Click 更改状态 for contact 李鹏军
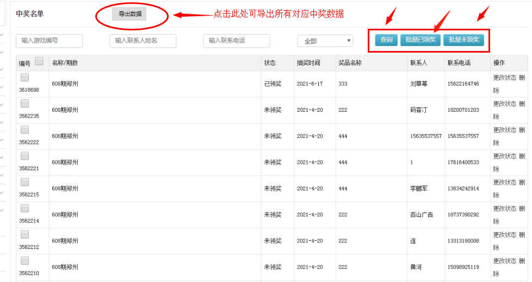This screenshot has width=532, height=282. (504, 182)
